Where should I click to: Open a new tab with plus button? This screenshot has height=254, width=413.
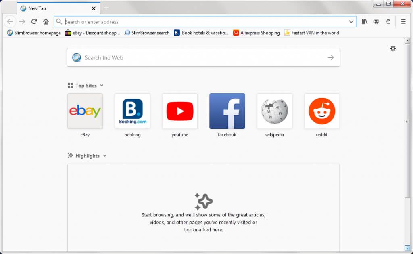tap(106, 8)
